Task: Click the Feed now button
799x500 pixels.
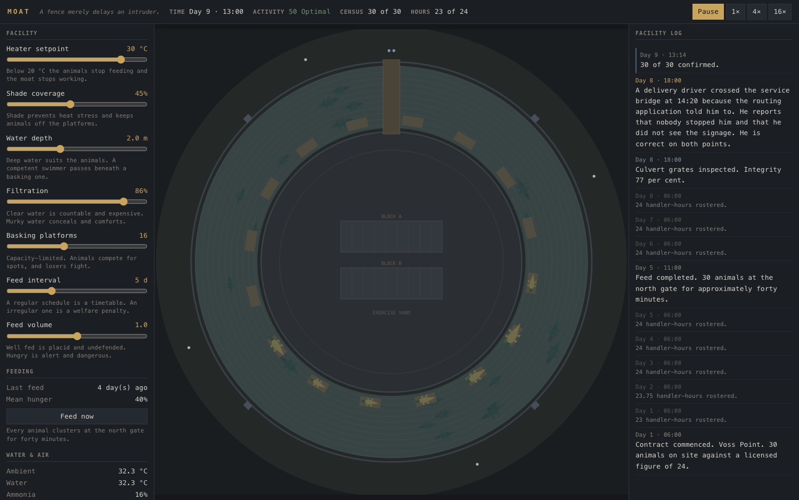Action: click(77, 416)
